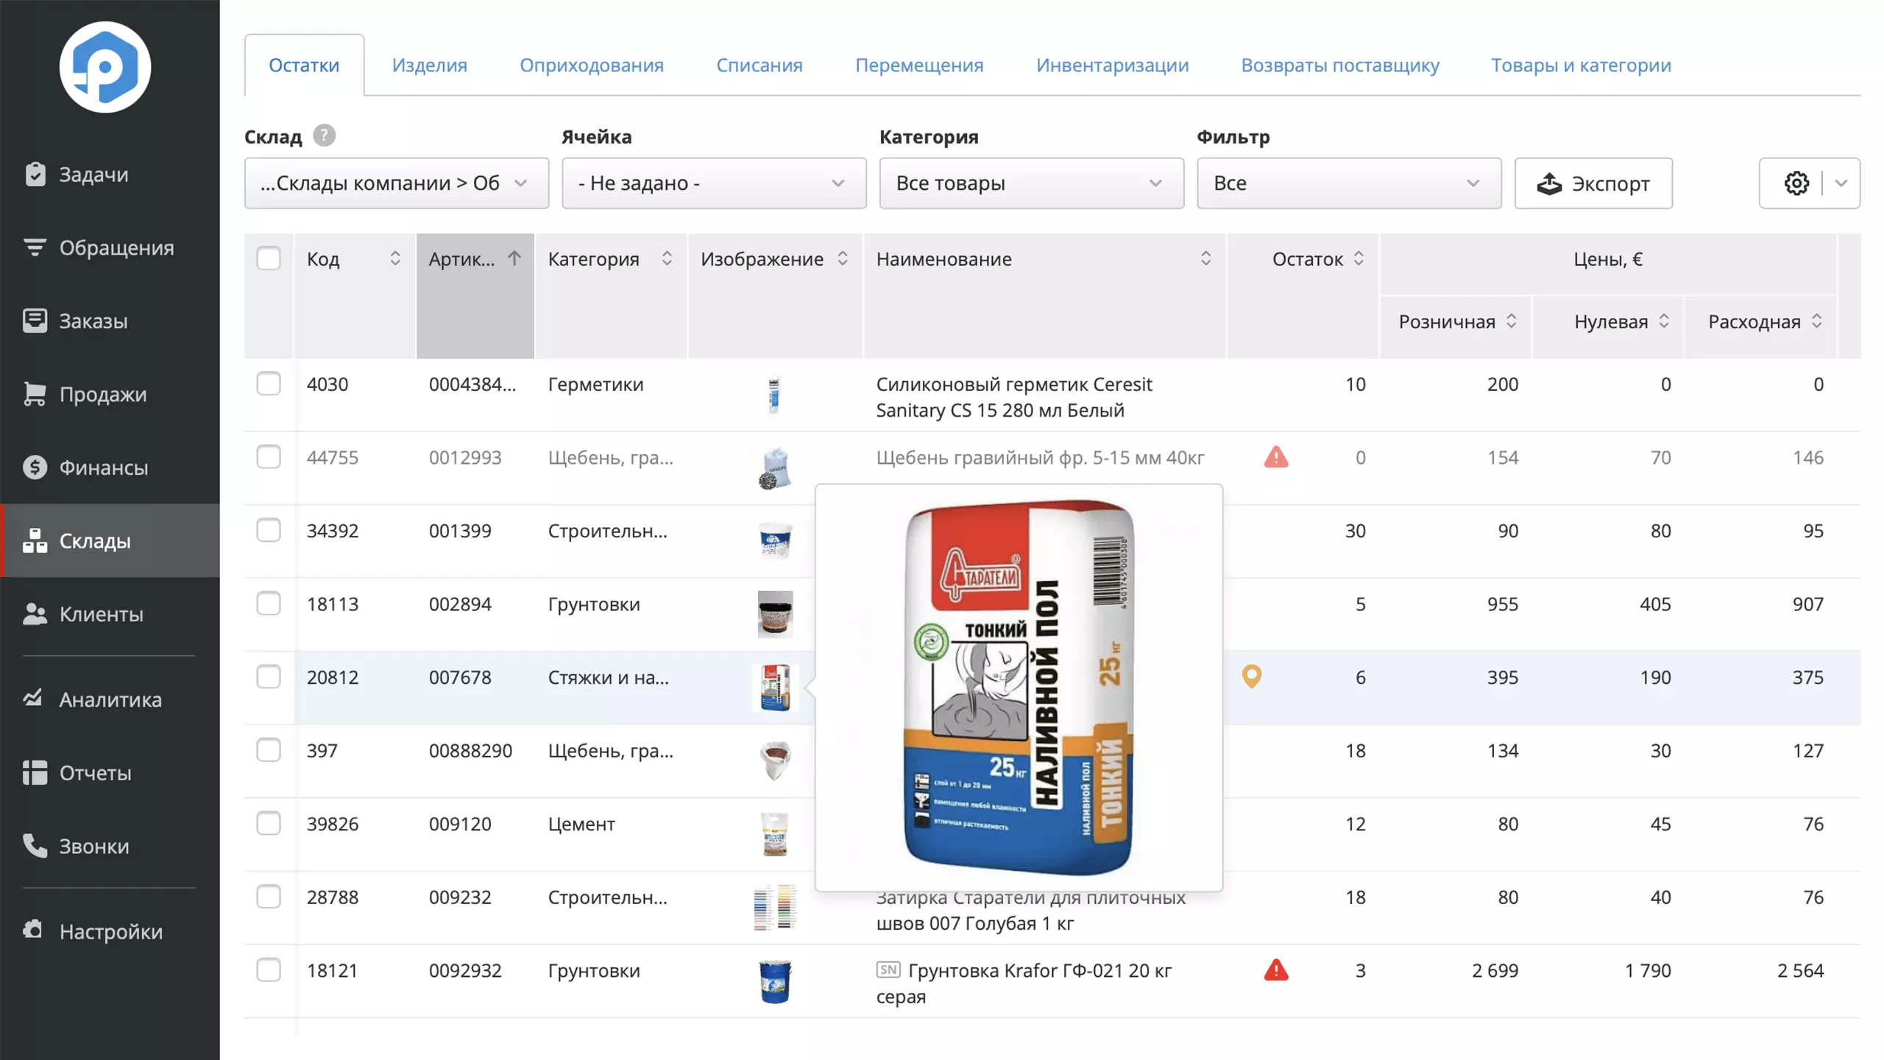The height and width of the screenshot is (1060, 1884).
Task: Open Настройки gear icon in sidebar
Action: (x=33, y=930)
